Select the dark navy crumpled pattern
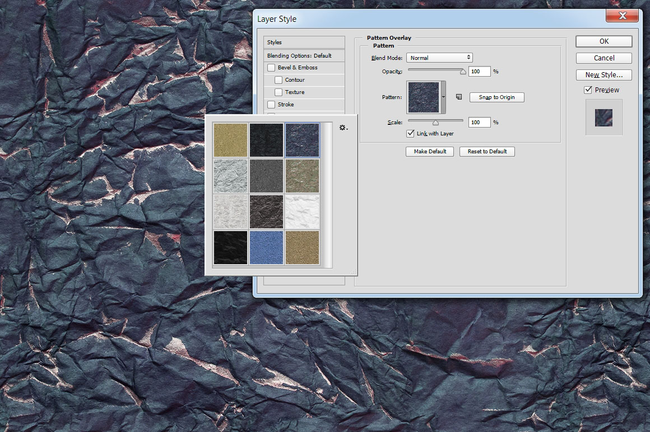 tap(302, 140)
